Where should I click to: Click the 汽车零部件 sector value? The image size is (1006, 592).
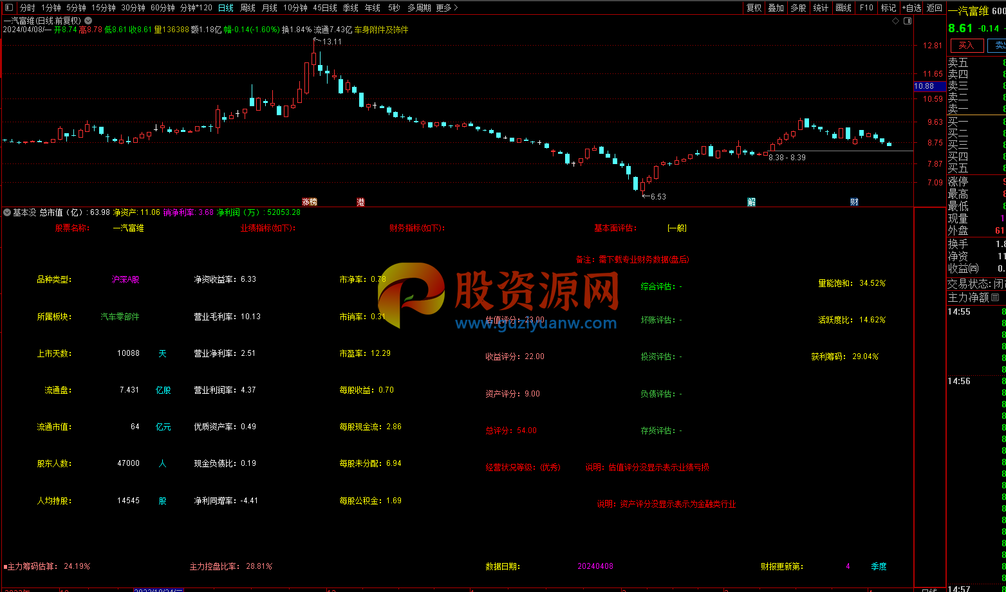tap(120, 317)
